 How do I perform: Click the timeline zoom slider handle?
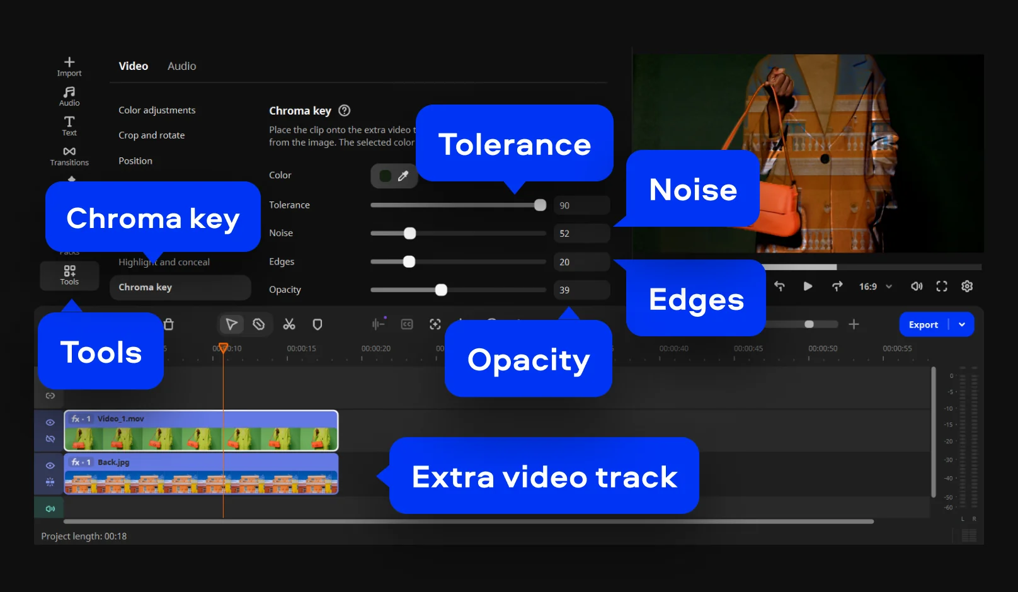(809, 324)
